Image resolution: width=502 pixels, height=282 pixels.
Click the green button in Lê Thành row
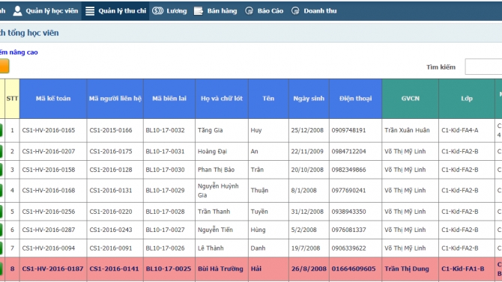pos(1,248)
